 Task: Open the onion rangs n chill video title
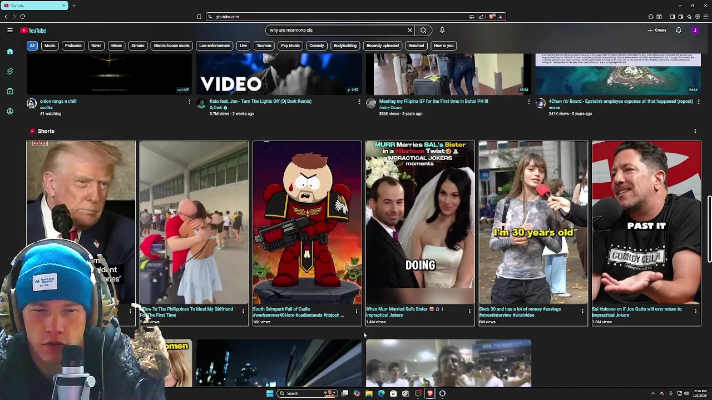click(58, 101)
